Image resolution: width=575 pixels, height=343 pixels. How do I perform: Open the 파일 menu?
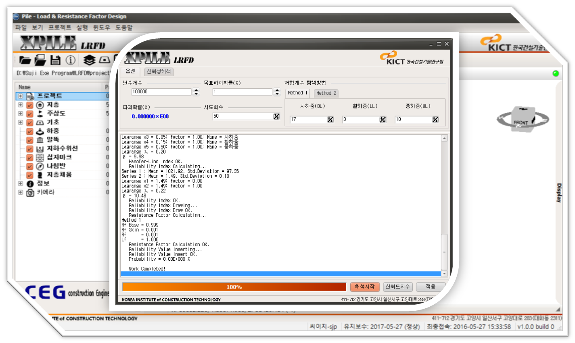tap(21, 27)
